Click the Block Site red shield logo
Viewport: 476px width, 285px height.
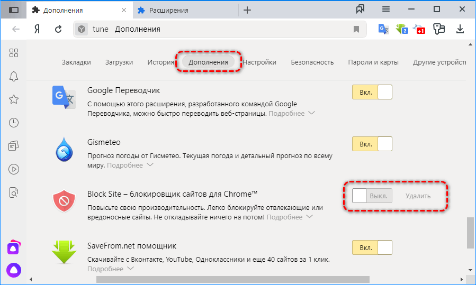pyautogui.click(x=64, y=201)
